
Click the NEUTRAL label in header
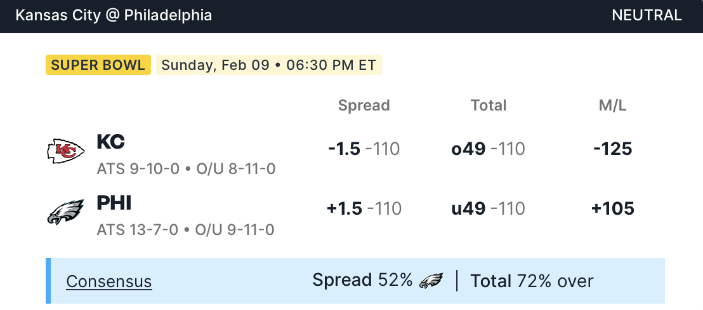click(647, 15)
